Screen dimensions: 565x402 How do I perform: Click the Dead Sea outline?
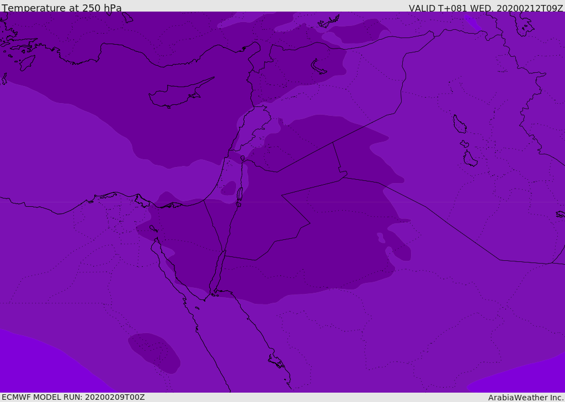[x=239, y=195]
